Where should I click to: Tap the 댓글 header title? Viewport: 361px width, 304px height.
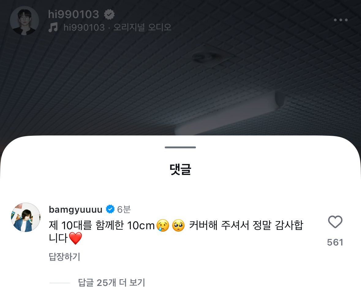pyautogui.click(x=180, y=169)
